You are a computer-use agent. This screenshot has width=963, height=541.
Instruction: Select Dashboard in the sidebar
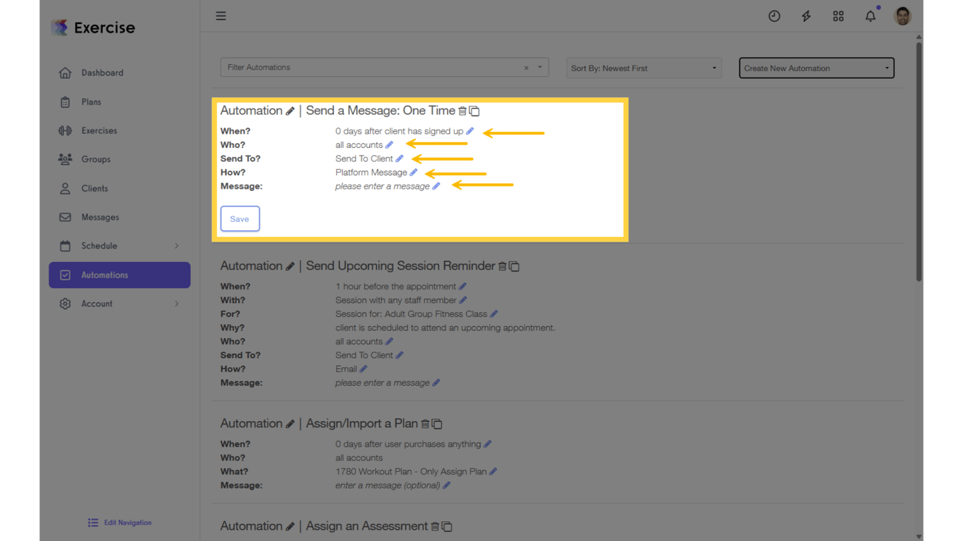coord(102,73)
